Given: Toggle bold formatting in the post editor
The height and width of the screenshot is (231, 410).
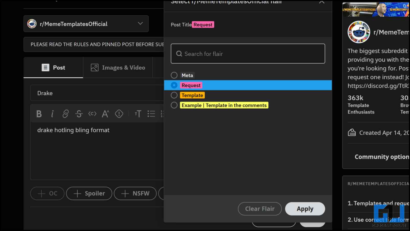Looking at the screenshot, I should point(39,114).
